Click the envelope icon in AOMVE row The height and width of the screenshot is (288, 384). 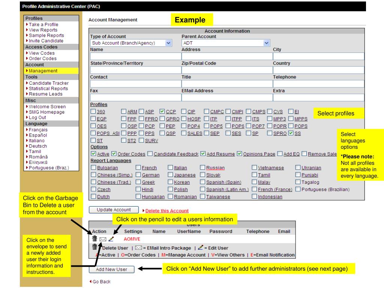(x=103, y=239)
